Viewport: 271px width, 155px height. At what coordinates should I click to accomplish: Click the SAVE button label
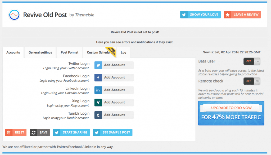click(43, 132)
